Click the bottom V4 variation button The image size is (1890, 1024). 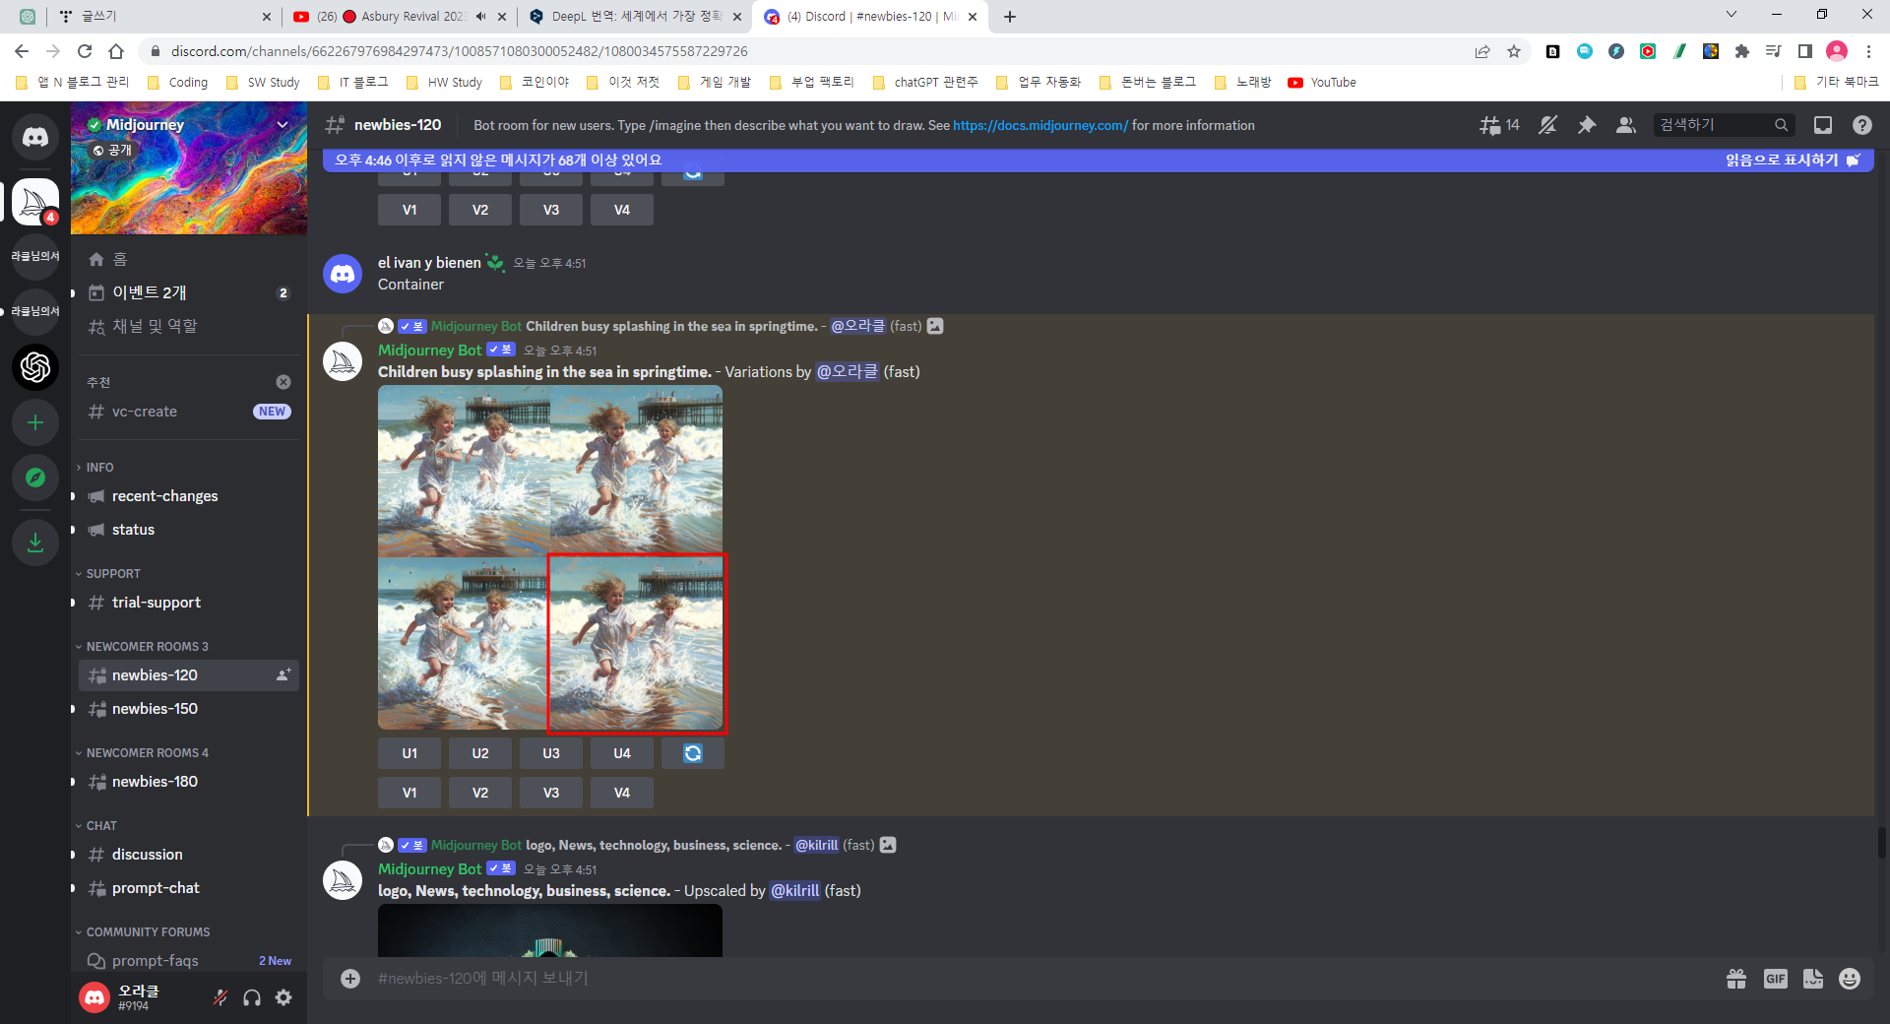tap(622, 793)
